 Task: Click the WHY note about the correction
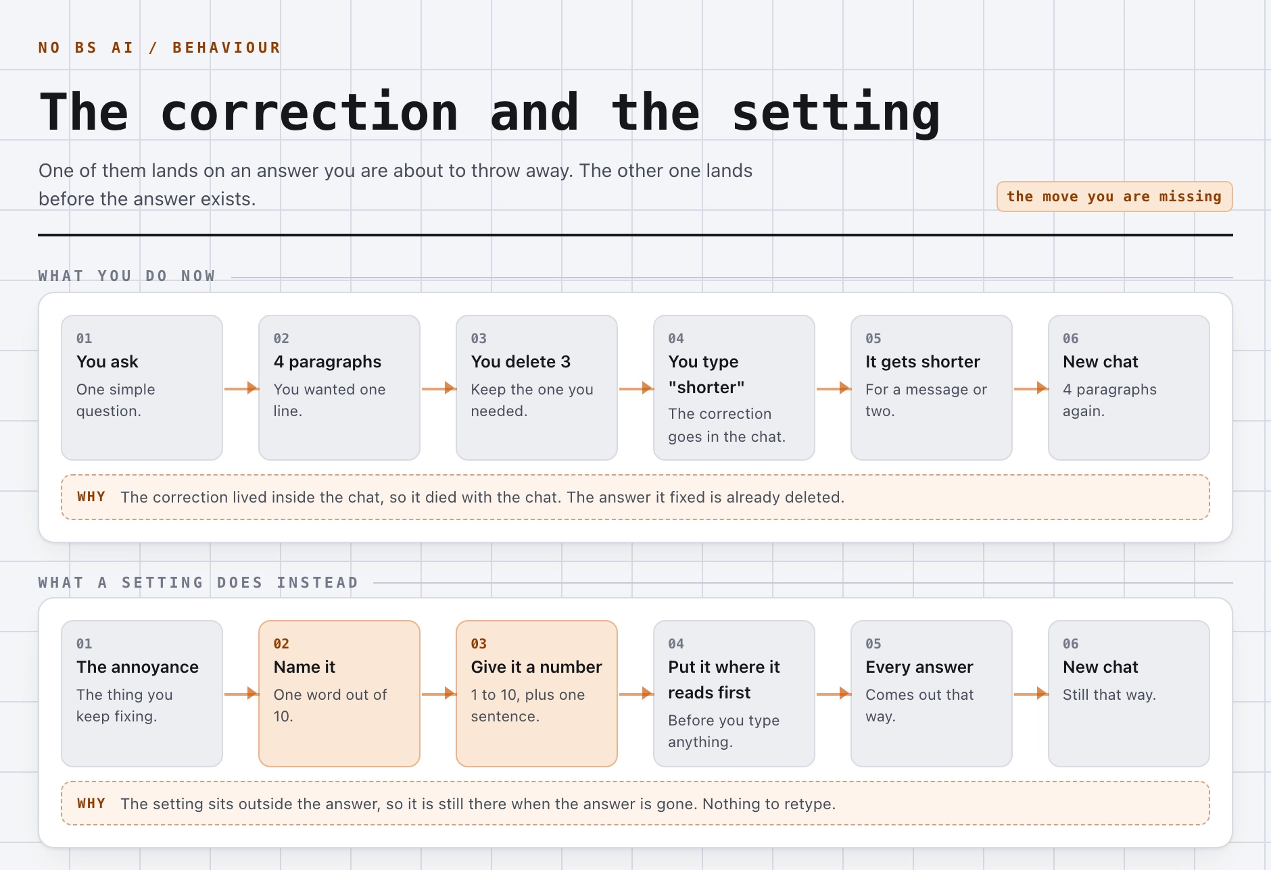tap(635, 497)
